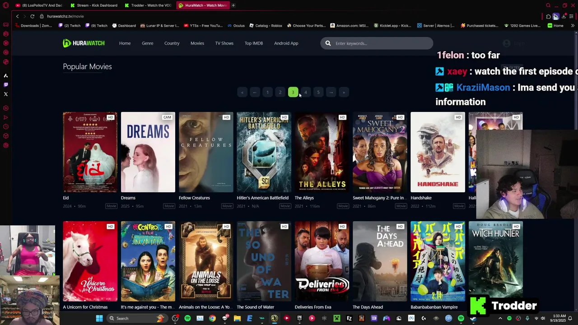Image resolution: width=578 pixels, height=325 pixels.
Task: Switch to the Trodder browser tab
Action: coord(148,5)
